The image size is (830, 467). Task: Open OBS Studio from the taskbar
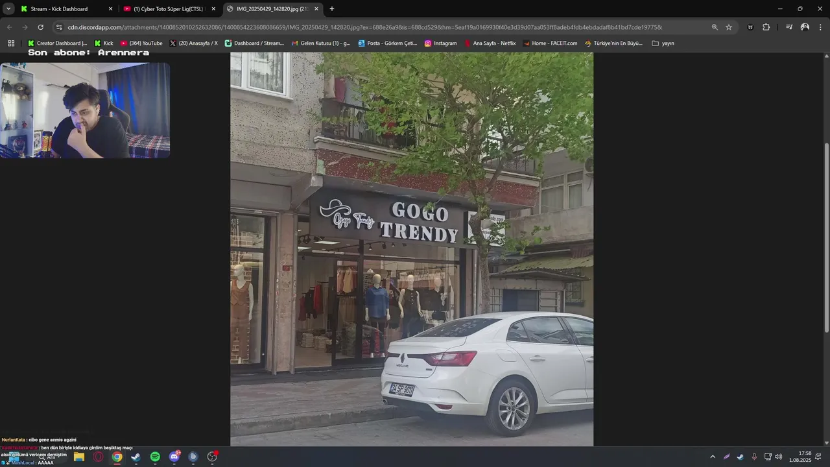point(212,457)
